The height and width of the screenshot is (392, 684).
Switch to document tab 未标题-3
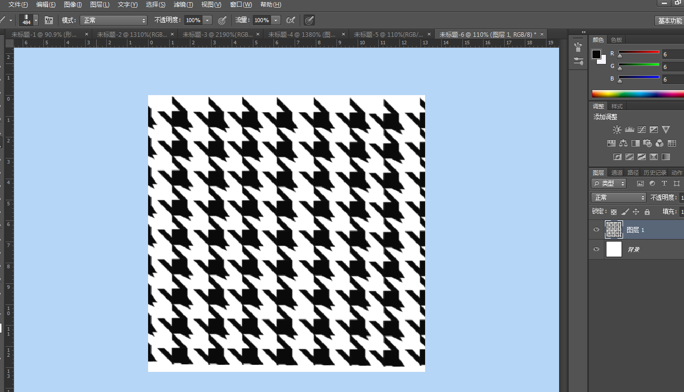[x=218, y=34]
